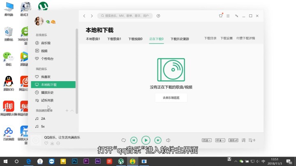The width and height of the screenshot is (296, 166).
Task: Open the WeChat desktop icon
Action: [9, 59]
